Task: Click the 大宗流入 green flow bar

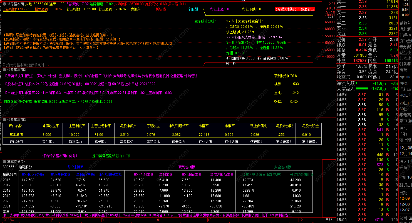Action: [x=362, y=89]
